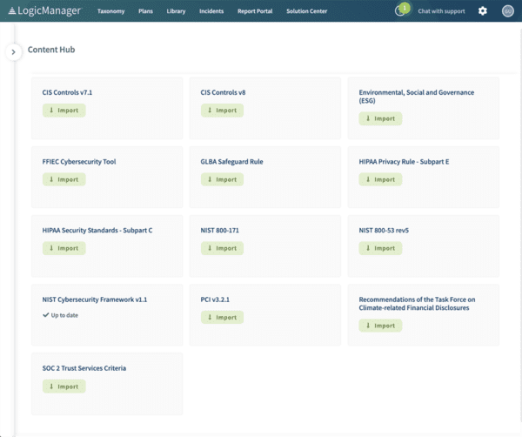
Task: Click the Environmental, Social and Governance title
Action: click(416, 97)
